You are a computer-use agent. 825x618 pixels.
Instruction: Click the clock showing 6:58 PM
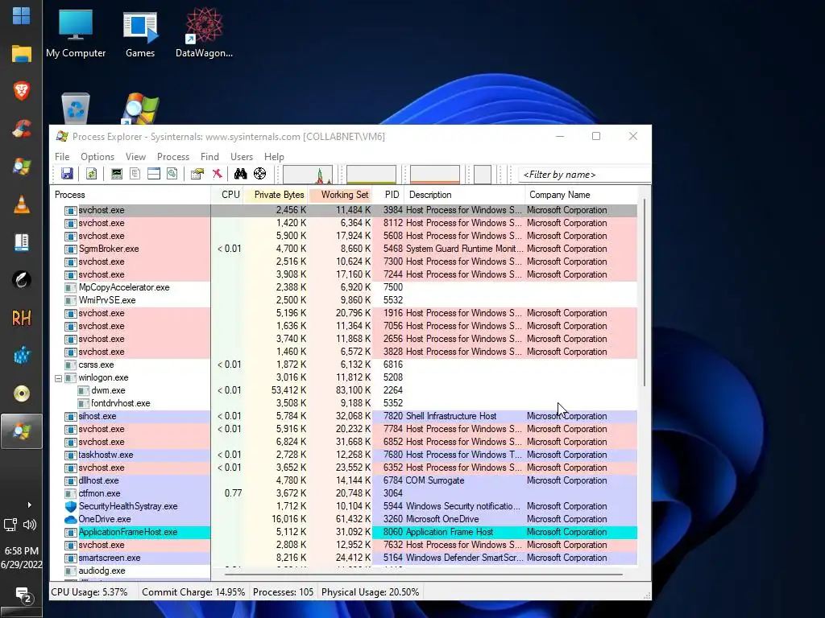pos(21,551)
